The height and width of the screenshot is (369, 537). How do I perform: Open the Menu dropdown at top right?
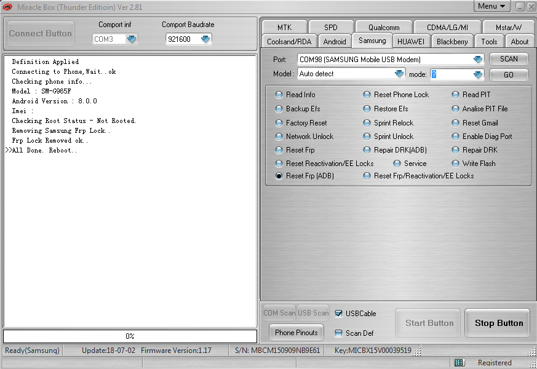(x=492, y=6)
